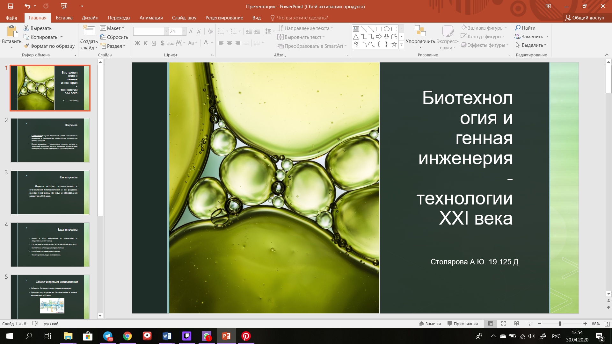
Task: Click the Undo arrow icon
Action: point(27,6)
